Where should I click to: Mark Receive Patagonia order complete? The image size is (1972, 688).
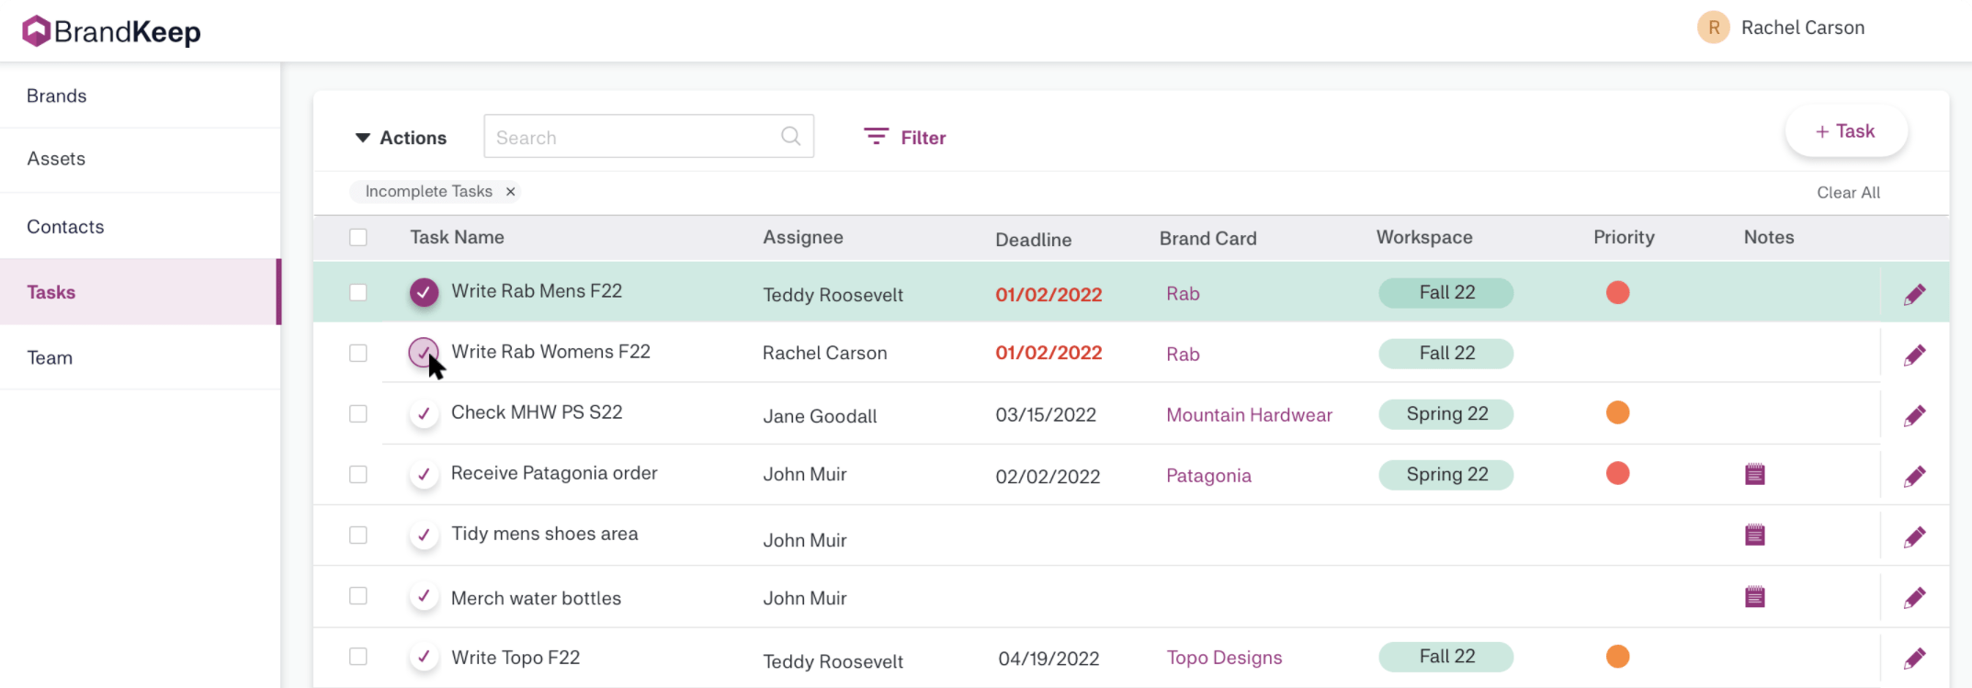click(424, 474)
